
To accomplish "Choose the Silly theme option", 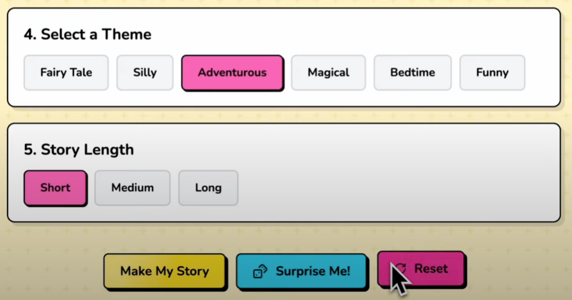I will [x=145, y=73].
